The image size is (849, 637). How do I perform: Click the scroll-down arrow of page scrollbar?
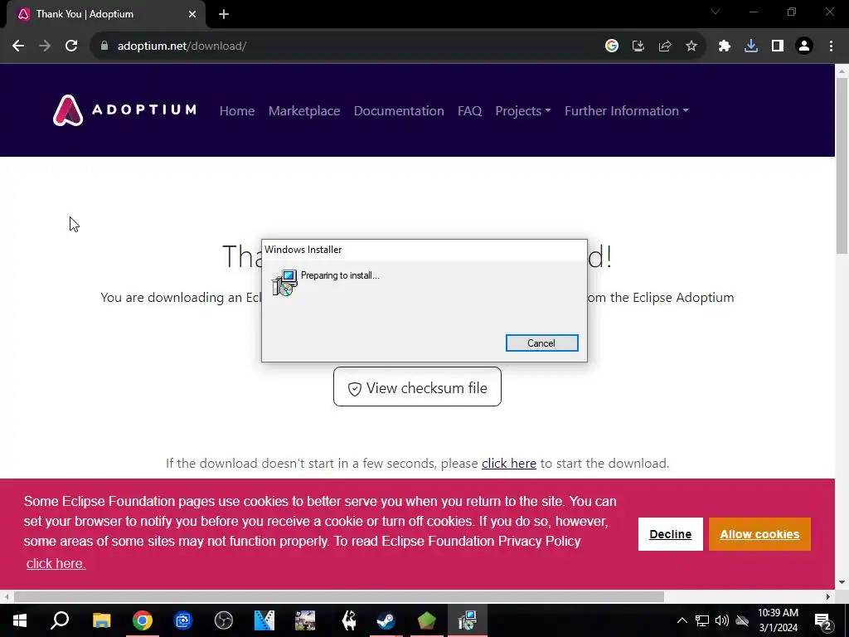842,583
